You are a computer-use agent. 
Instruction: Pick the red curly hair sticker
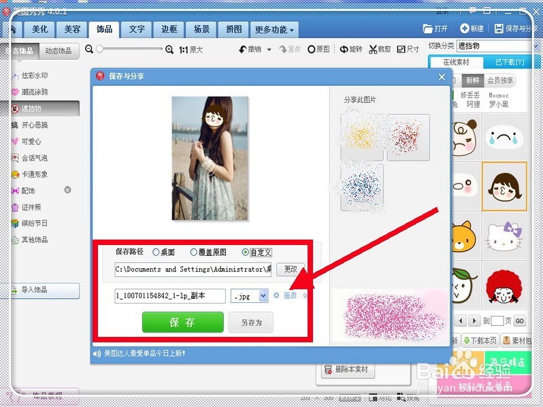point(504,285)
